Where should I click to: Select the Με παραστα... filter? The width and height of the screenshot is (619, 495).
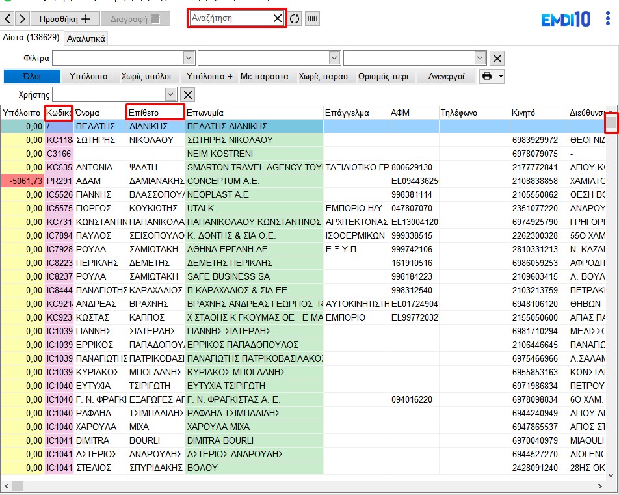[x=268, y=76]
